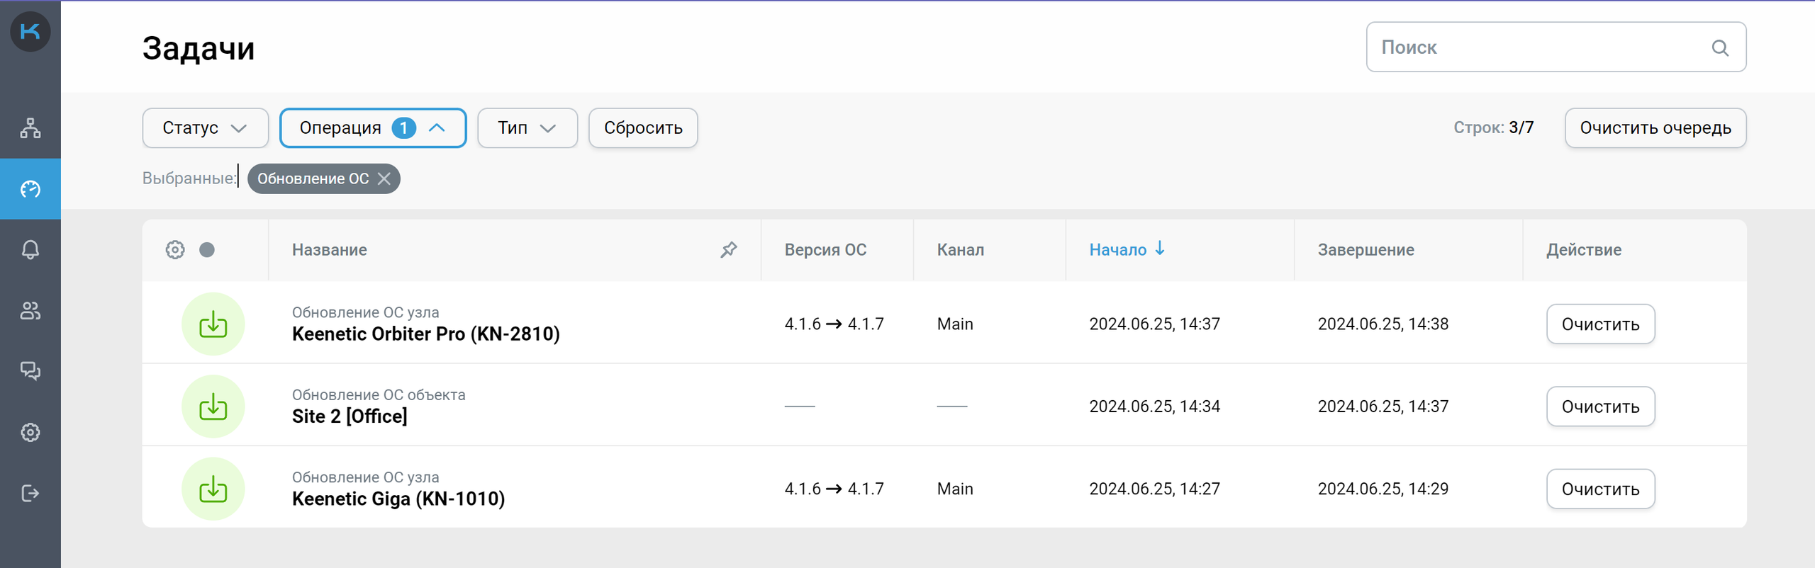1815x568 pixels.
Task: Click the logout icon in sidebar
Action: click(x=30, y=493)
